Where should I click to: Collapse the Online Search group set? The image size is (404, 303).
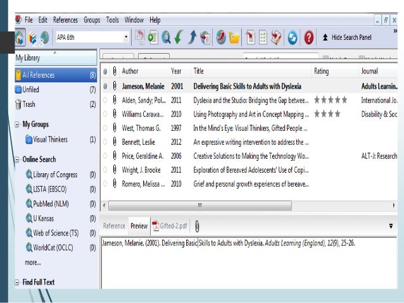[x=17, y=160]
